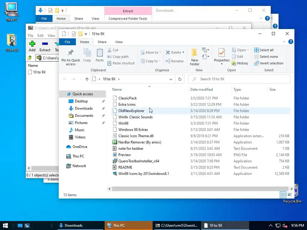Switch to Downloads taskbar window
The image size is (307, 230).
coord(80,226)
